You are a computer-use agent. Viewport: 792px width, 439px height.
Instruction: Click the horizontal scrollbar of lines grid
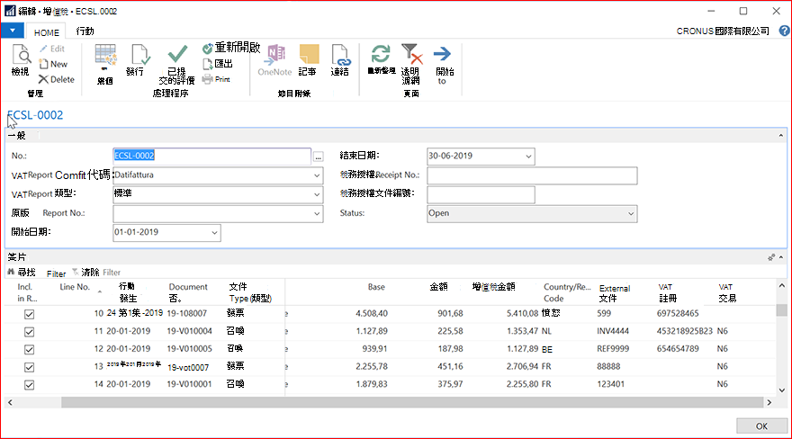[x=411, y=402]
